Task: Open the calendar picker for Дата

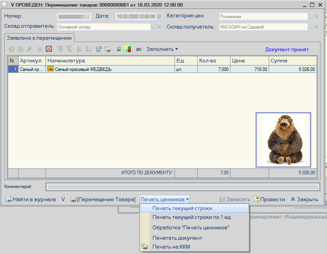Action: pos(159,17)
